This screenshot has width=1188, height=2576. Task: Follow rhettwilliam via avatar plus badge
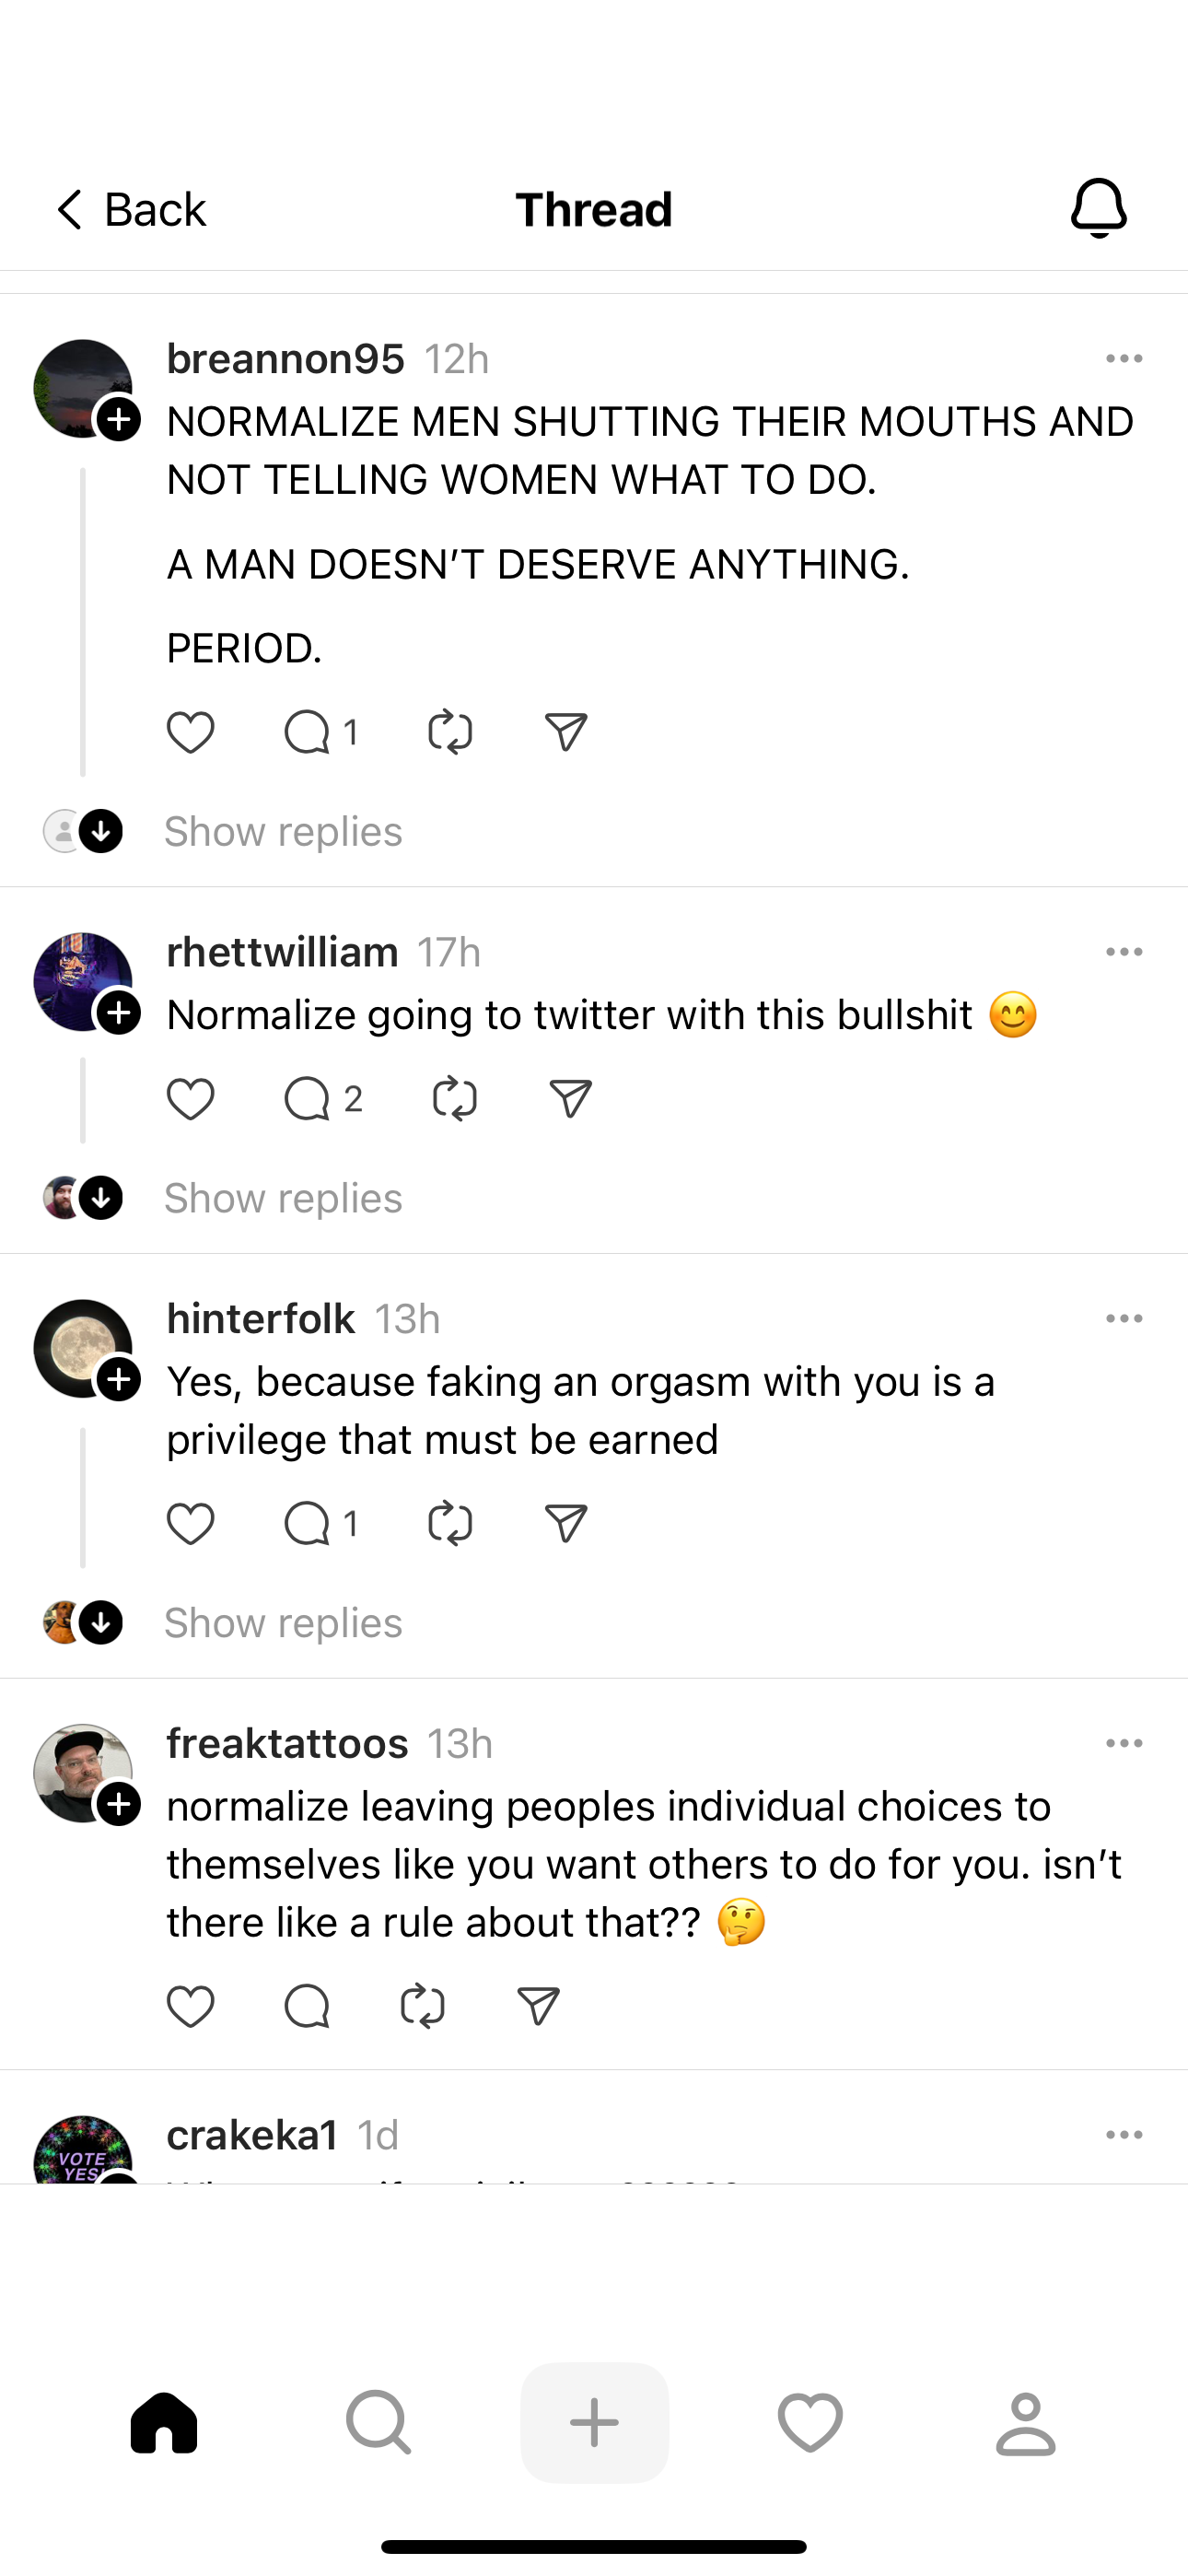click(x=119, y=1013)
